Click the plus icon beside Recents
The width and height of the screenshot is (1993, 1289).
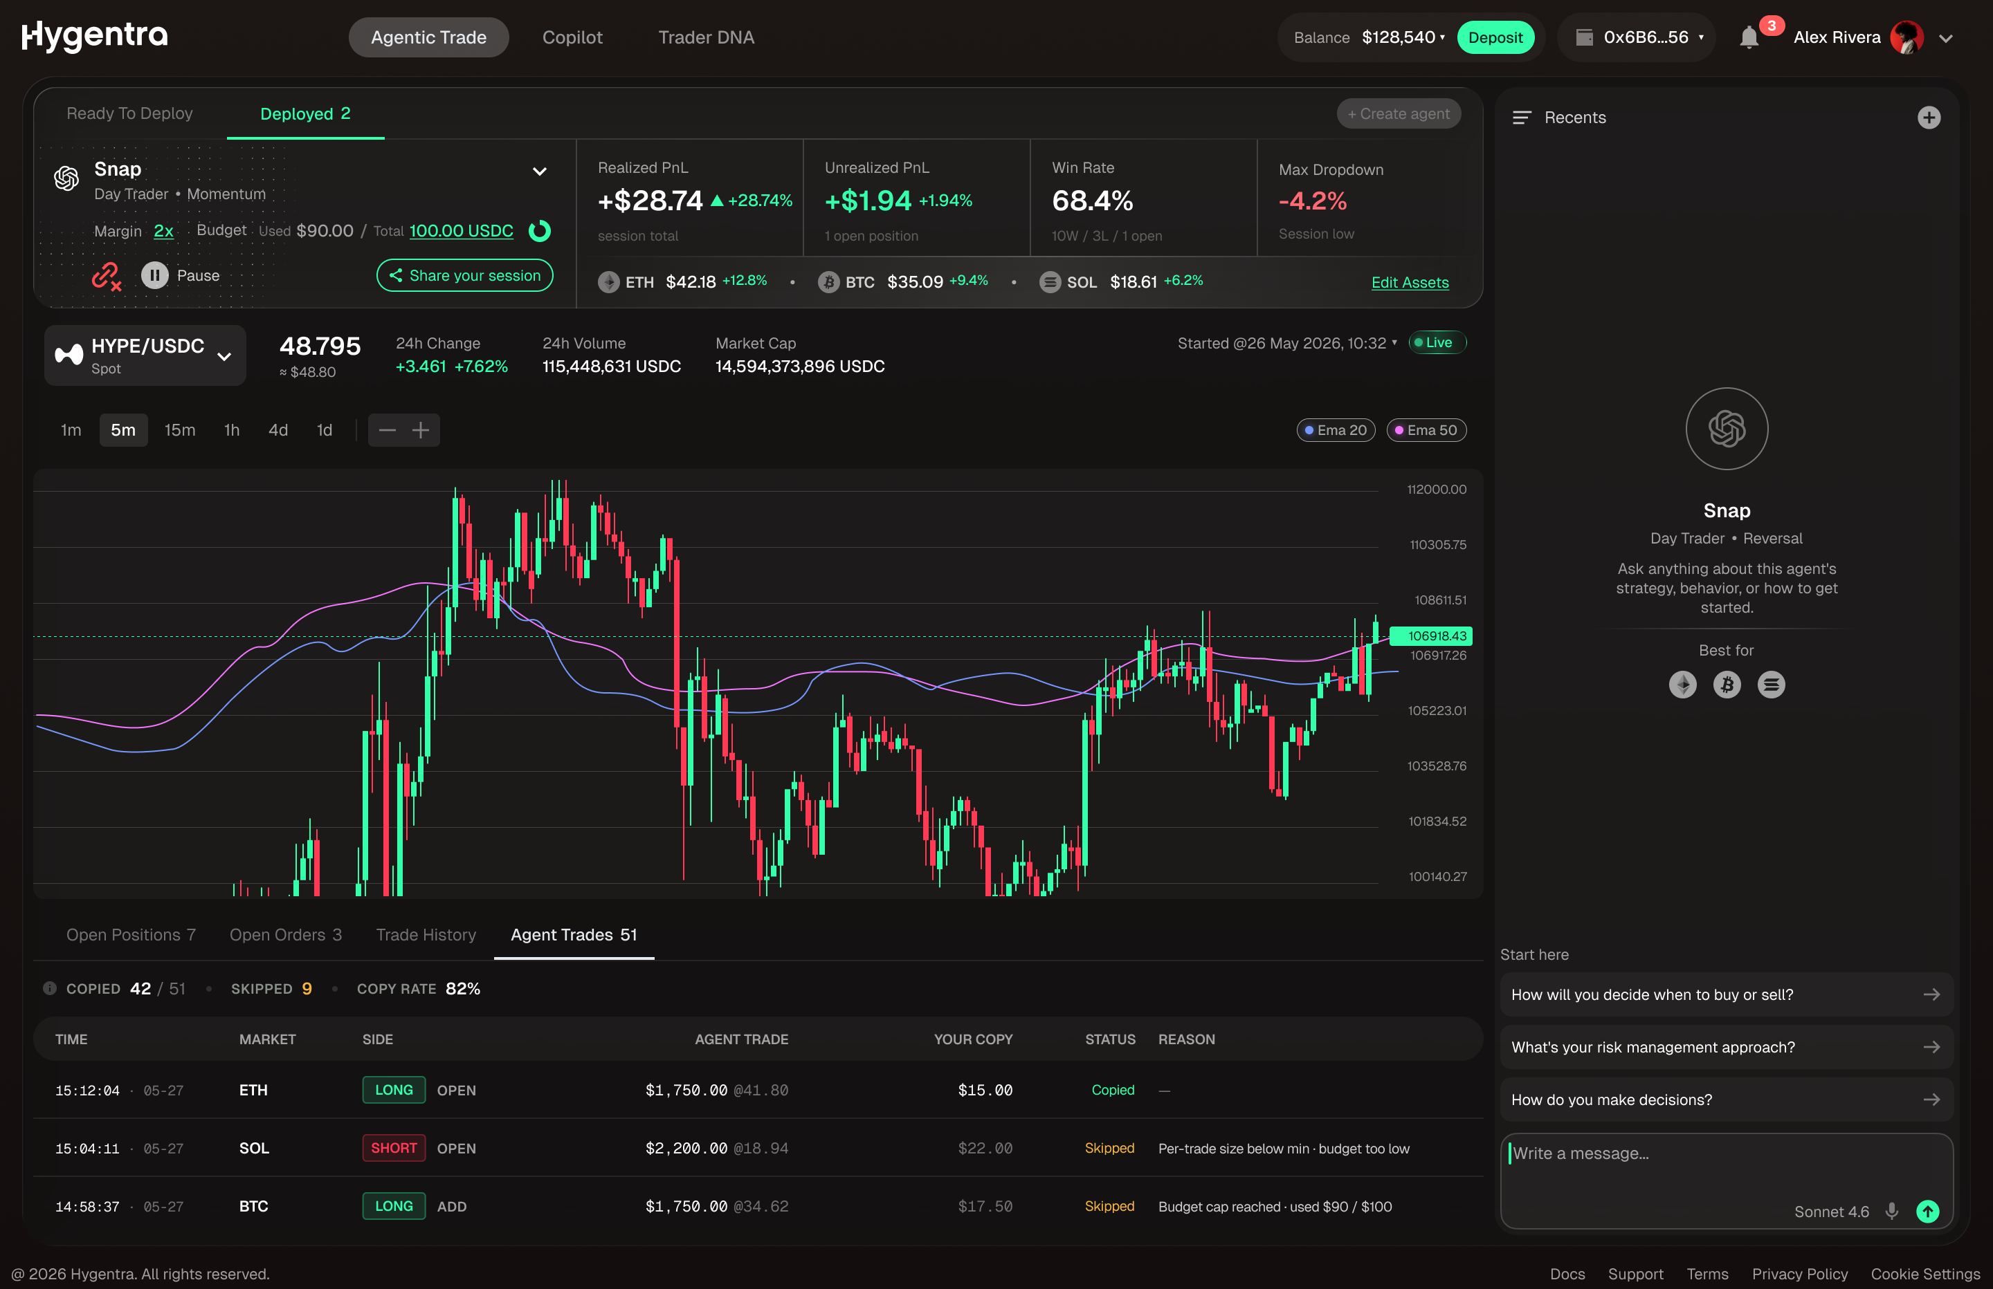(1929, 117)
